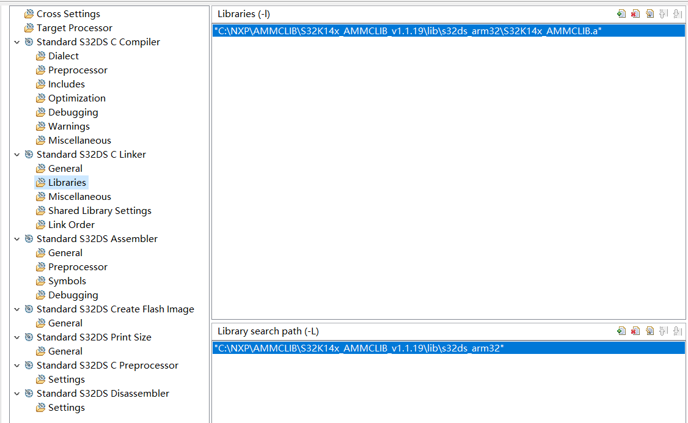Click the Move Down icon for Library search path
This screenshot has width=688, height=423.
(x=677, y=331)
